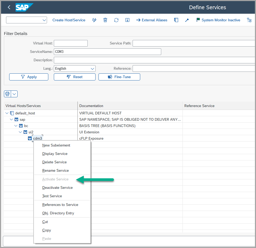Click the SAP logo

pos(24,7)
